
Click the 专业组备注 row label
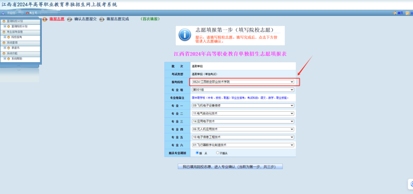pos(177,98)
